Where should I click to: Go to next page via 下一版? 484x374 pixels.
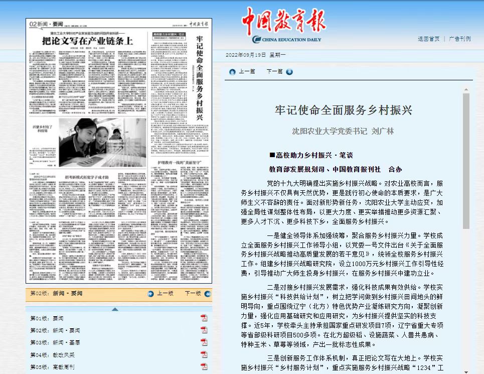coord(193,293)
